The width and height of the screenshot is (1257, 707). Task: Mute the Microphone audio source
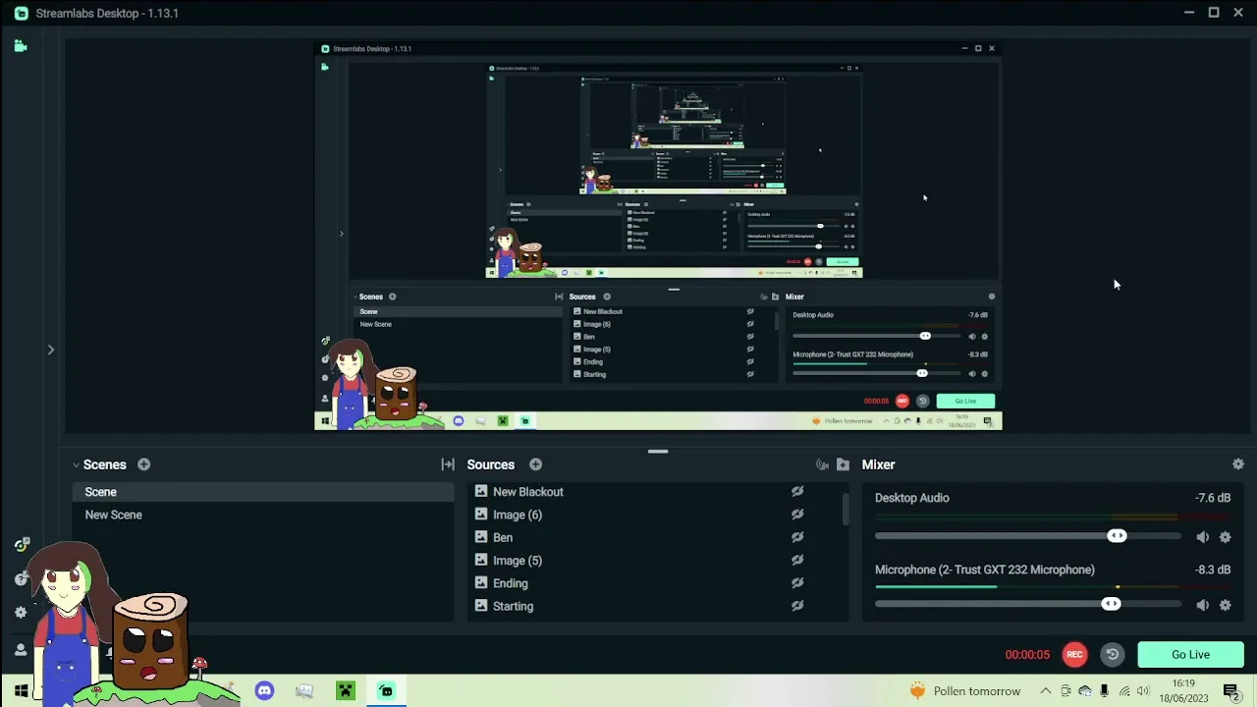pyautogui.click(x=1203, y=605)
